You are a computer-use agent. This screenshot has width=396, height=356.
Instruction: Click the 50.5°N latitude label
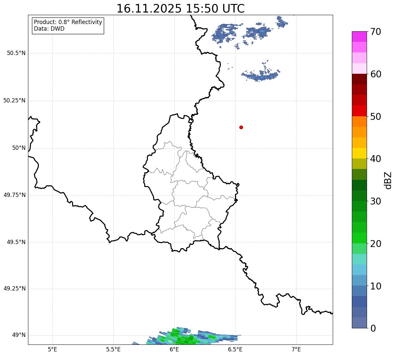coord(16,53)
